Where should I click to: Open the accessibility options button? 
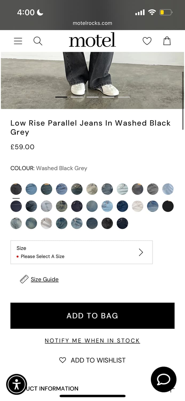tap(17, 384)
